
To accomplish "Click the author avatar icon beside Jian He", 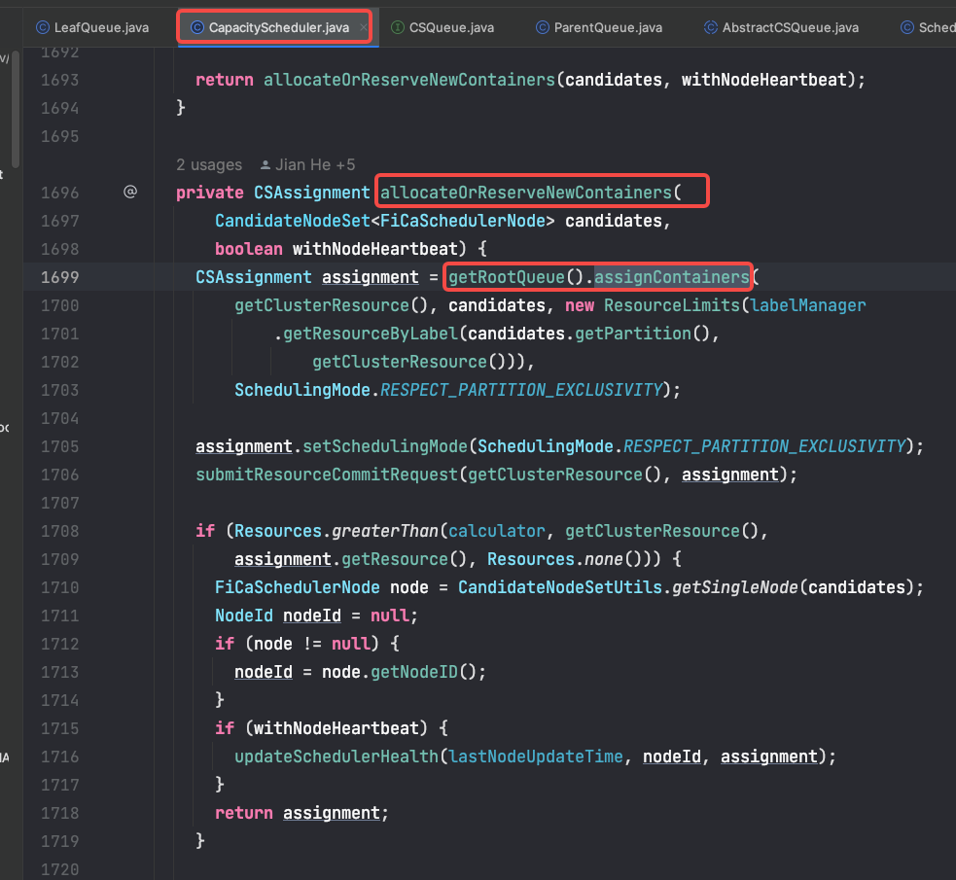I will click(265, 165).
